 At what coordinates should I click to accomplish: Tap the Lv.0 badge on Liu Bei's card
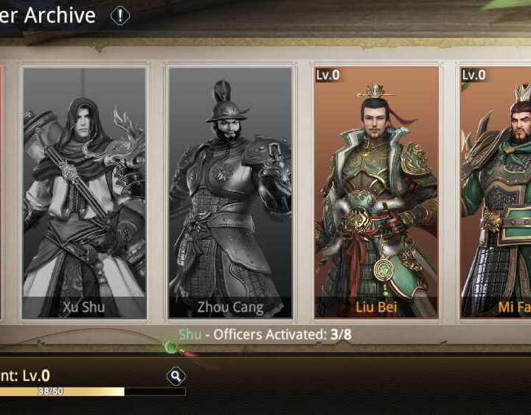pyautogui.click(x=327, y=74)
